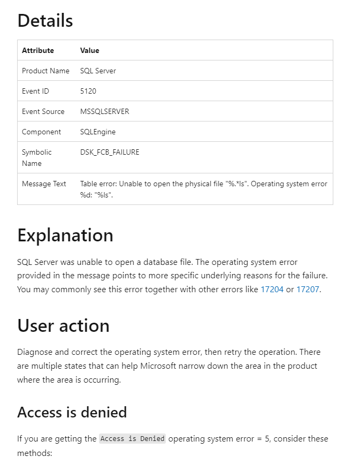Click the DSK_FCB_FAILURE value cell
The width and height of the screenshot is (344, 464).
pos(110,152)
